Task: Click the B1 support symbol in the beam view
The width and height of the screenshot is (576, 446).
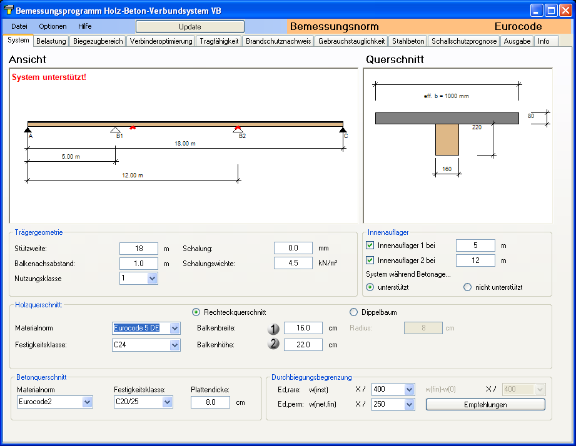Action: pyautogui.click(x=116, y=129)
